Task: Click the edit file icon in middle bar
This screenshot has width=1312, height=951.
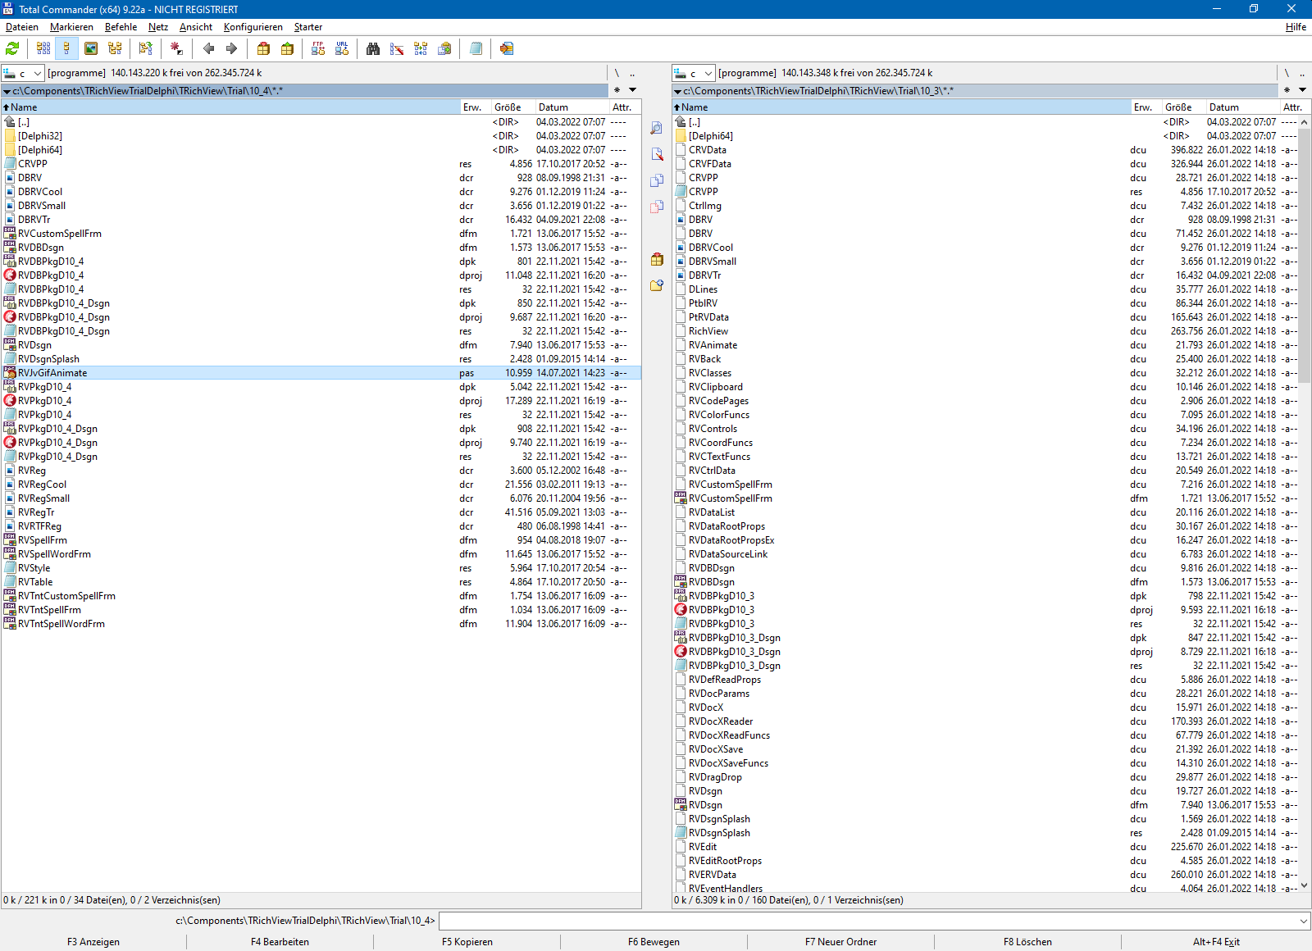Action: (657, 154)
